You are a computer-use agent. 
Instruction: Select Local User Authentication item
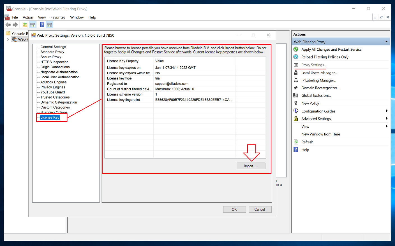pyautogui.click(x=60, y=77)
